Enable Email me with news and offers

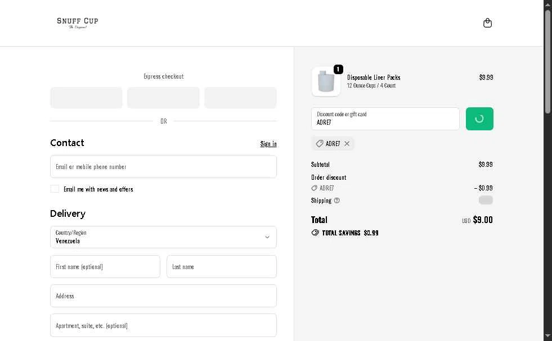(x=55, y=189)
